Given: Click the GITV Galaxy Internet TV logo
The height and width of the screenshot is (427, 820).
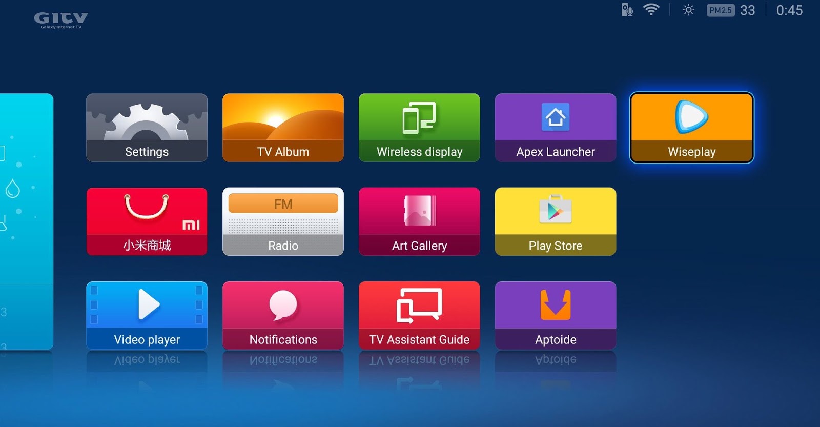Looking at the screenshot, I should (61, 21).
